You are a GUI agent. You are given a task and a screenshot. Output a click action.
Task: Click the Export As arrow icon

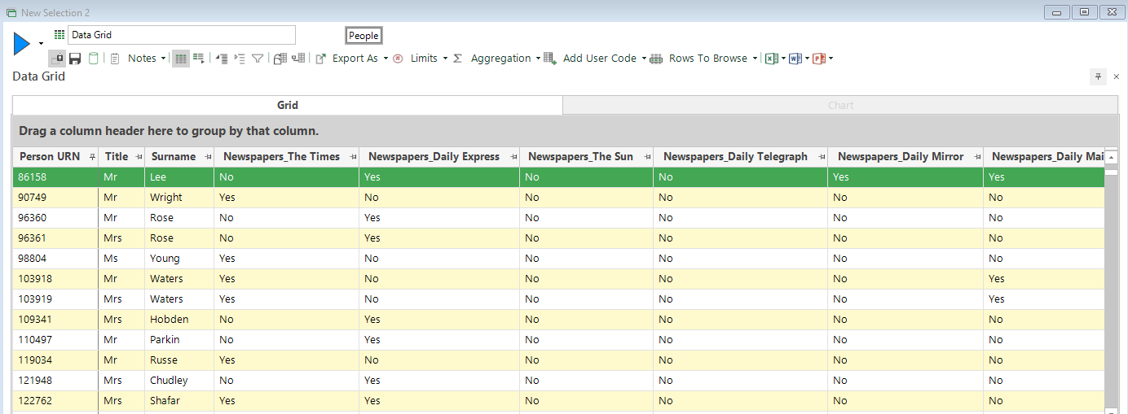coord(321,59)
